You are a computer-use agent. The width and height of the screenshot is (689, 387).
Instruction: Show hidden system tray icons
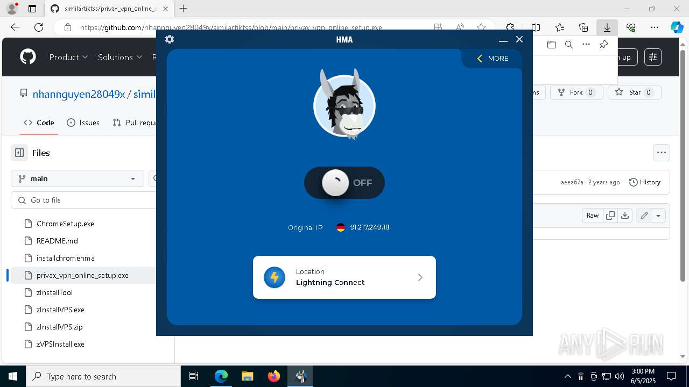[567, 376]
